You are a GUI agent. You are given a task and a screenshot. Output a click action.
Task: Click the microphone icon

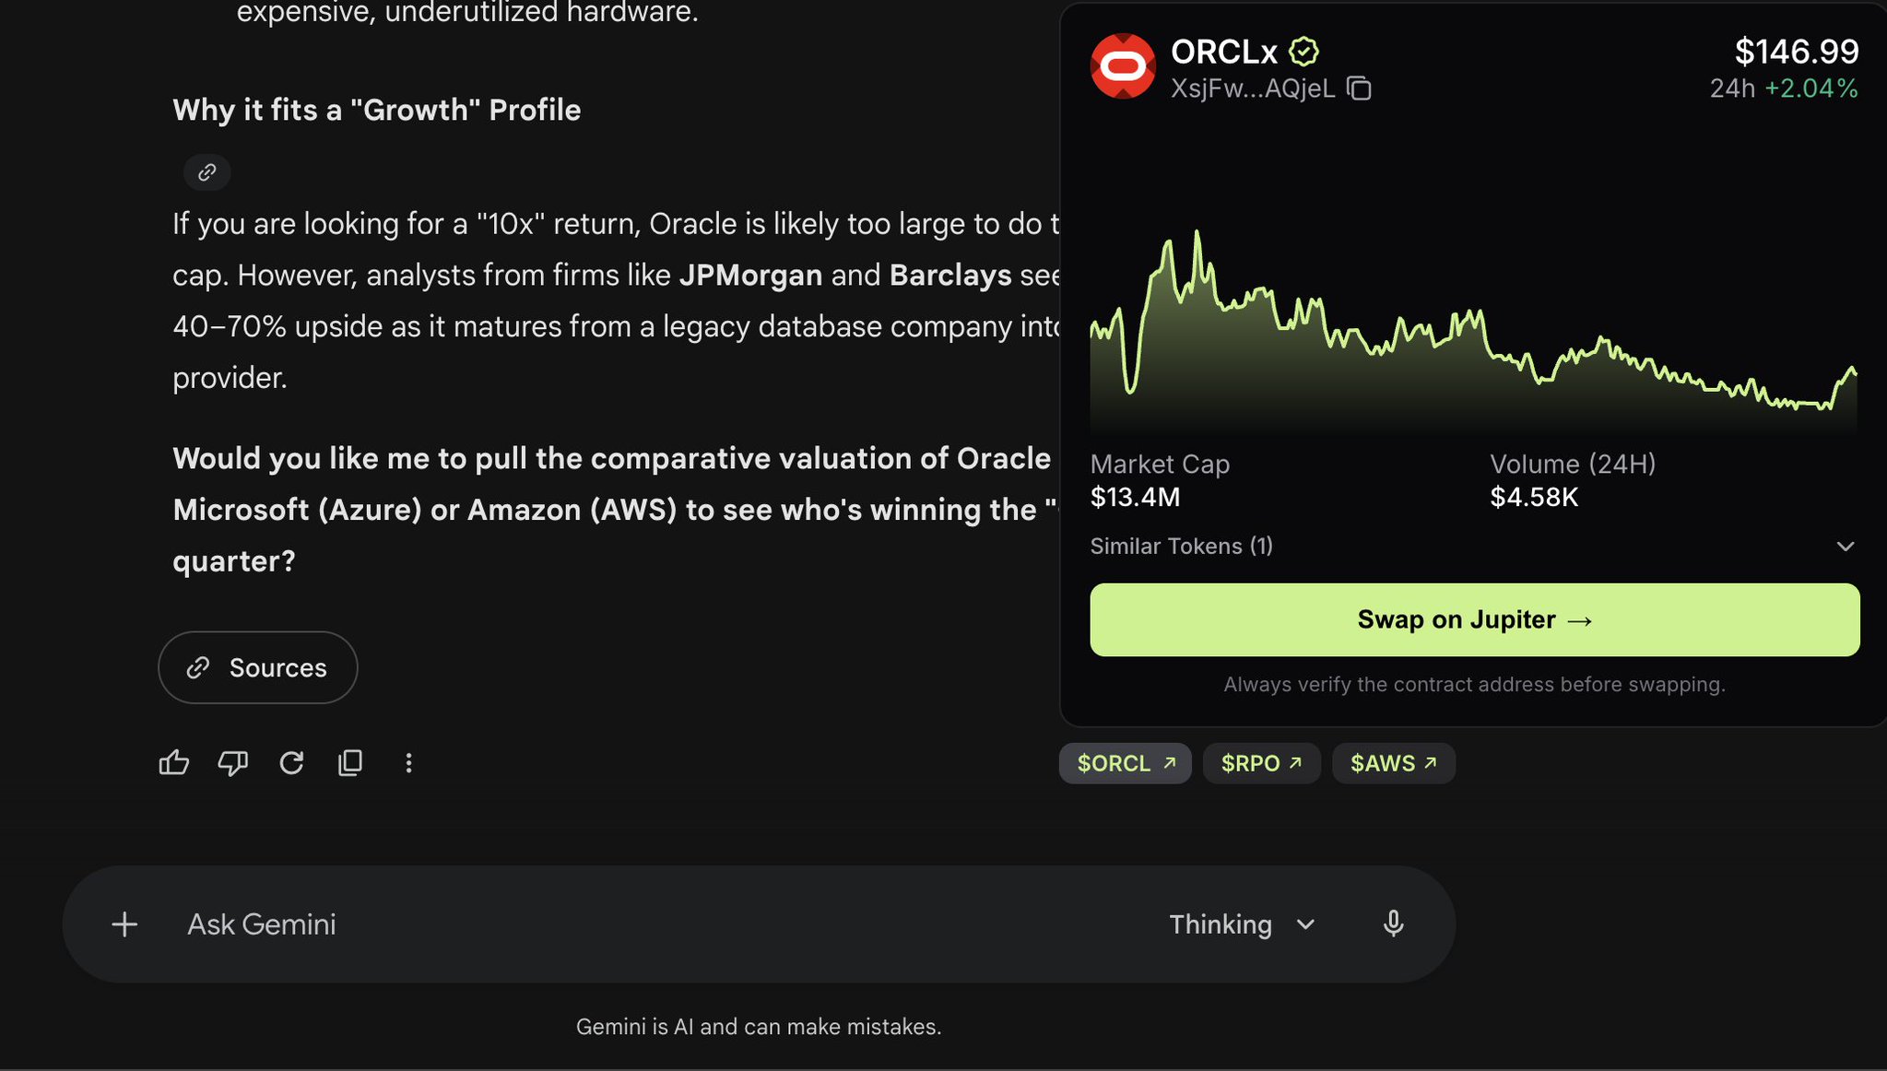(x=1393, y=924)
